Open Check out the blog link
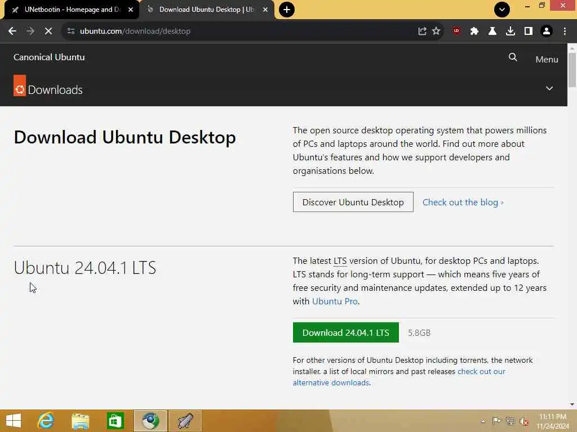 point(463,202)
